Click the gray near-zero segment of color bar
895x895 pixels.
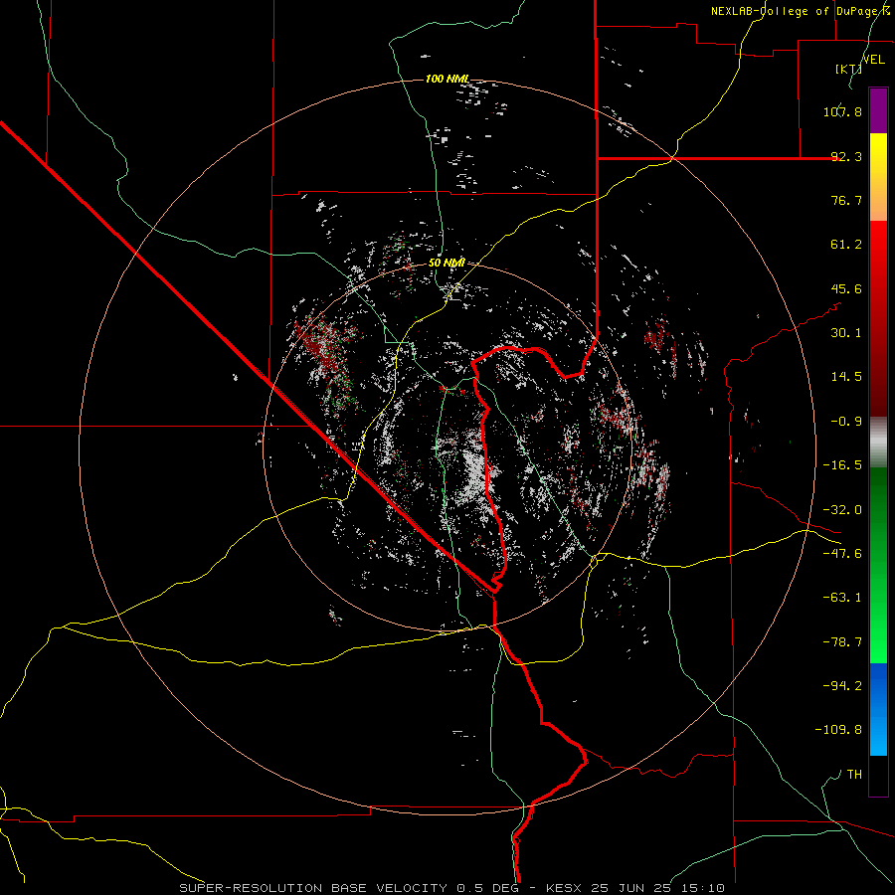click(x=878, y=443)
